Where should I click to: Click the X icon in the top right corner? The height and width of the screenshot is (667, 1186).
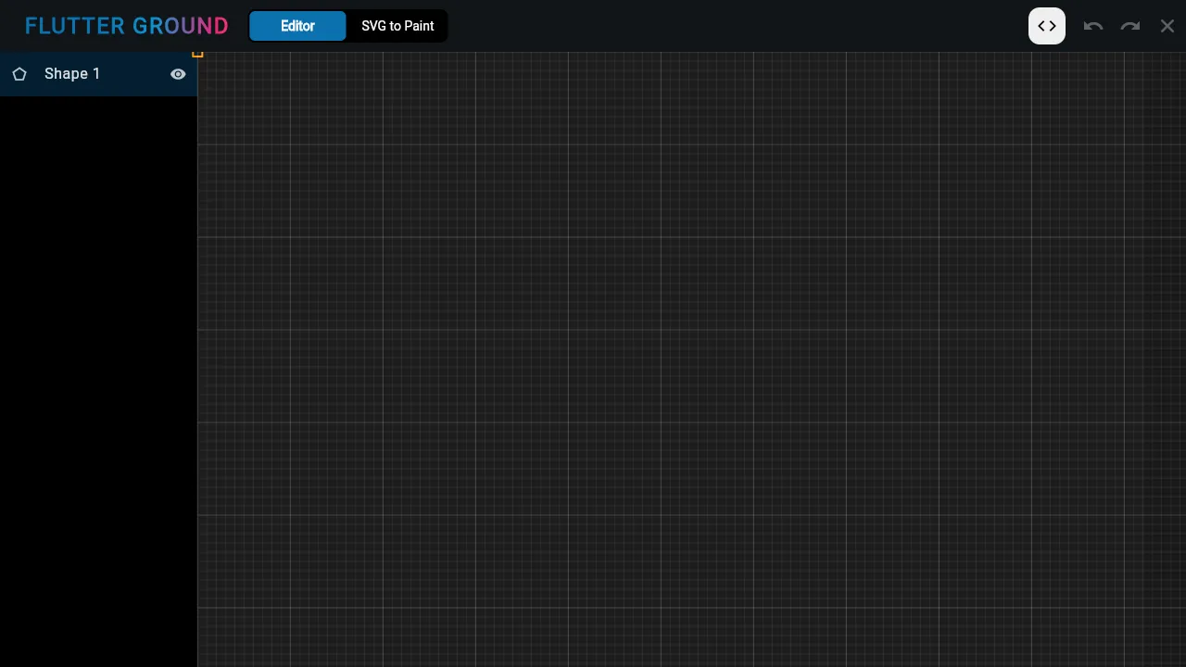pos(1167,26)
